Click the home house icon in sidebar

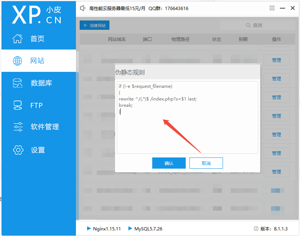pyautogui.click(x=17, y=38)
